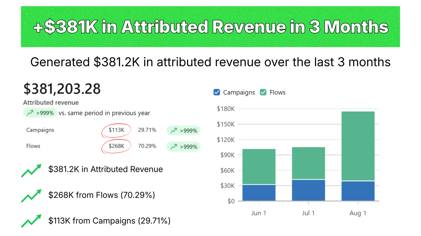
Task: Click the >999% growth badge in Campaigns row
Action: (x=184, y=130)
